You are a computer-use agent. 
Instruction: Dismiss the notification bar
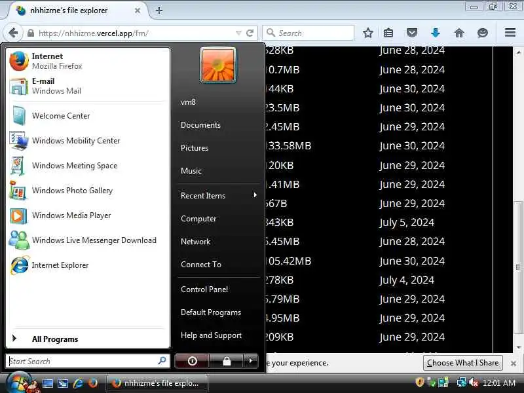pyautogui.click(x=514, y=363)
